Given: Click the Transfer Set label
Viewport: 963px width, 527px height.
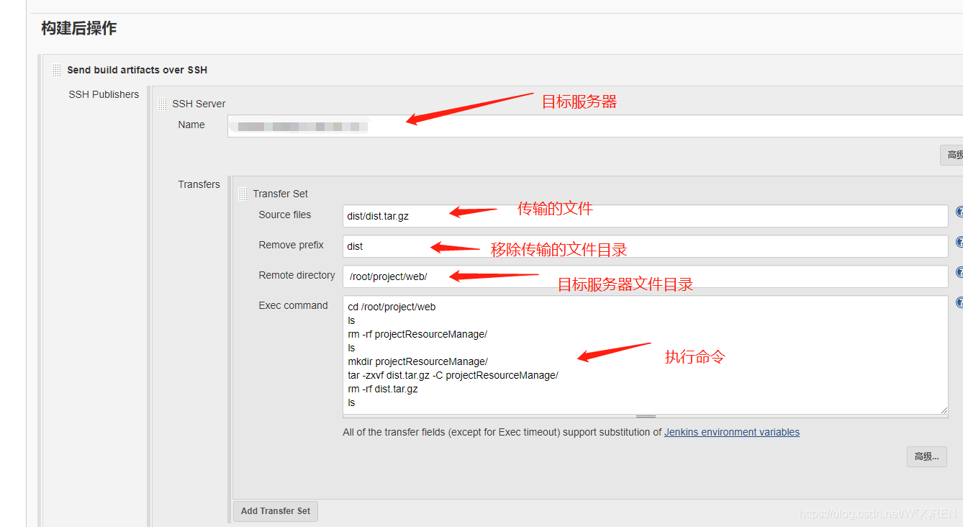Looking at the screenshot, I should 280,194.
